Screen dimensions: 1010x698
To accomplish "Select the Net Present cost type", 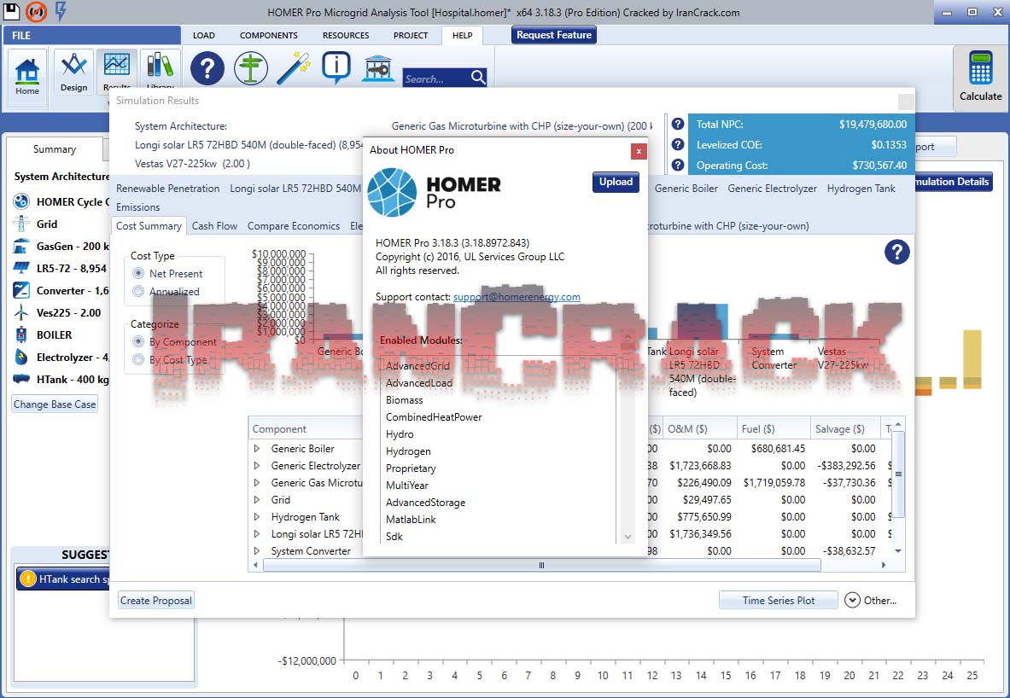I will 138,274.
